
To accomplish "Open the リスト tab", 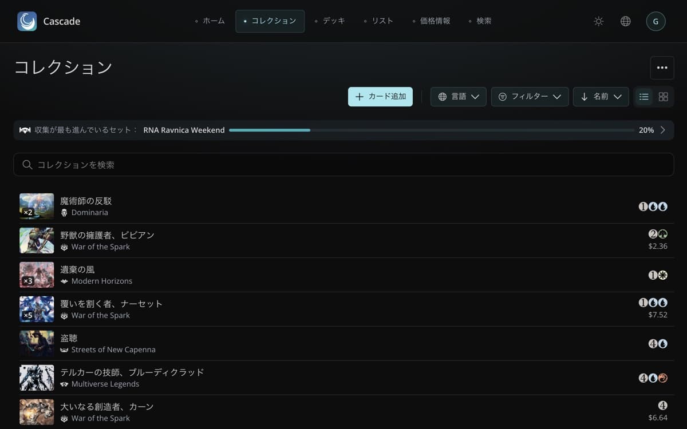I will point(378,21).
